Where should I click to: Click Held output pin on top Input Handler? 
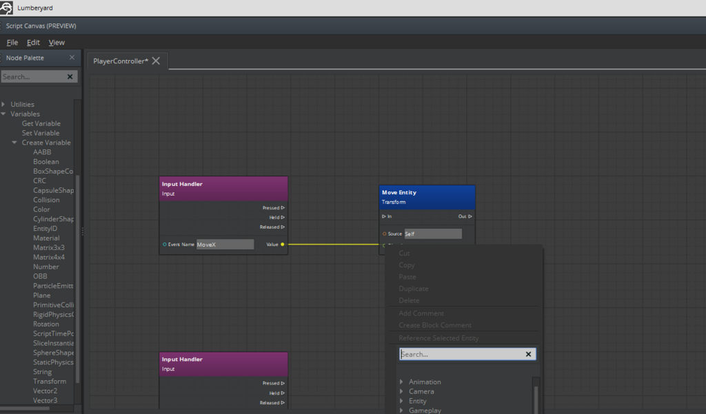point(283,218)
